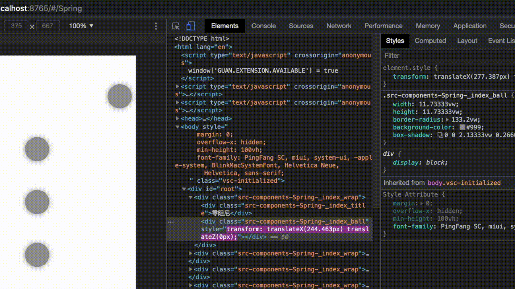Select the Computed sidebar tab
515x289 pixels.
pyautogui.click(x=430, y=41)
